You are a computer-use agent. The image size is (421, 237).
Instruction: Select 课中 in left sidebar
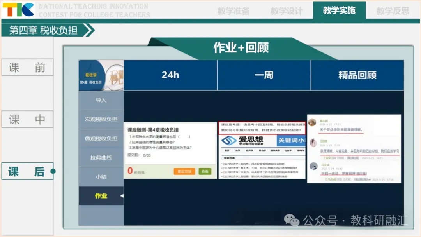27,119
